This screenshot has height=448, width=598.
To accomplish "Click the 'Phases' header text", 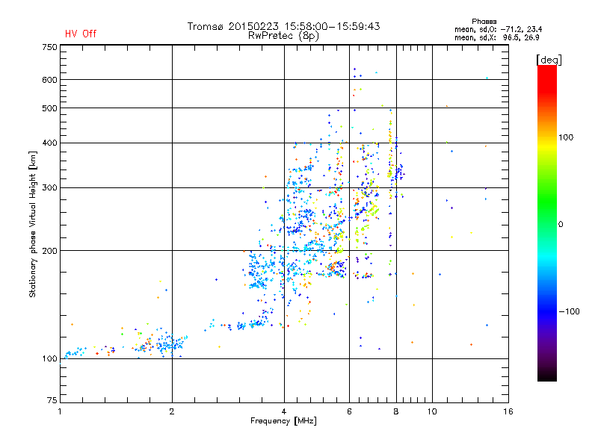I will [484, 22].
